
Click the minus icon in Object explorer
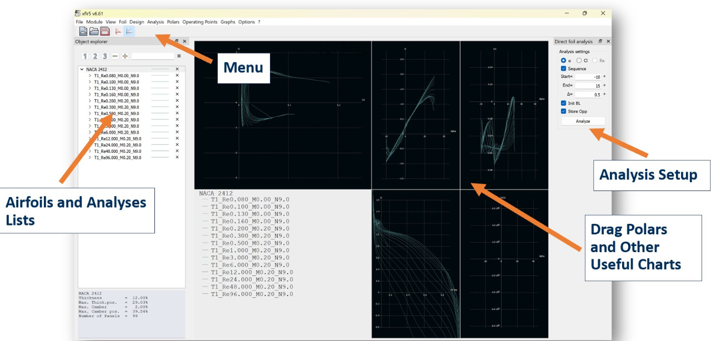tap(115, 56)
